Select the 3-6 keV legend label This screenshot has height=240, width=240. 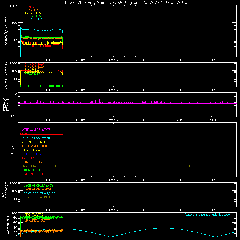click(x=31, y=7)
